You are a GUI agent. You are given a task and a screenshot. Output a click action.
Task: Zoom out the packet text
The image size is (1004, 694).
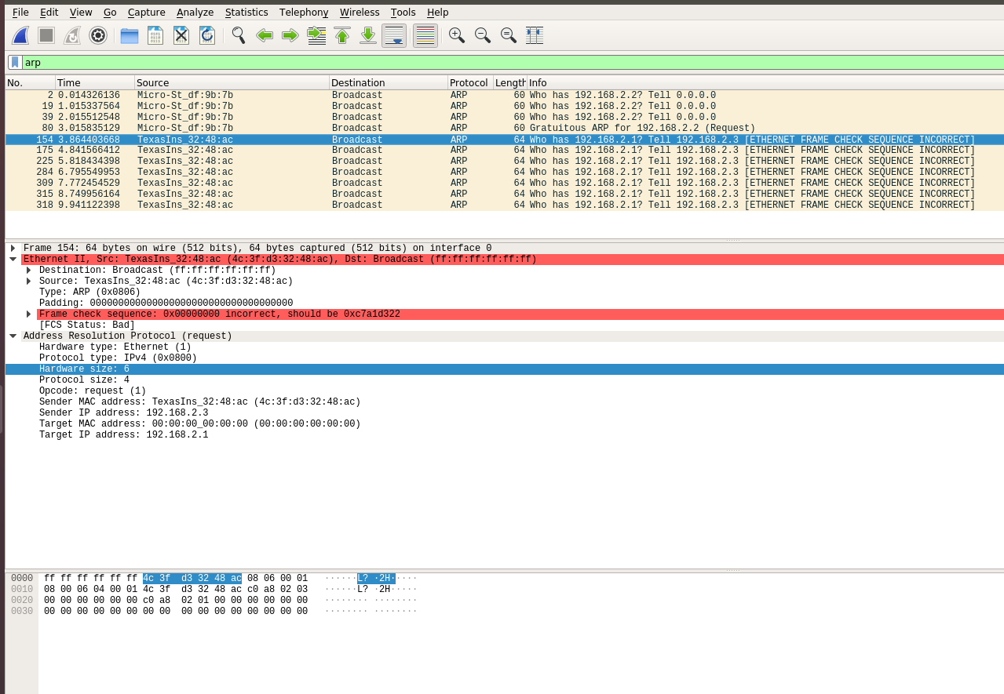pyautogui.click(x=483, y=35)
